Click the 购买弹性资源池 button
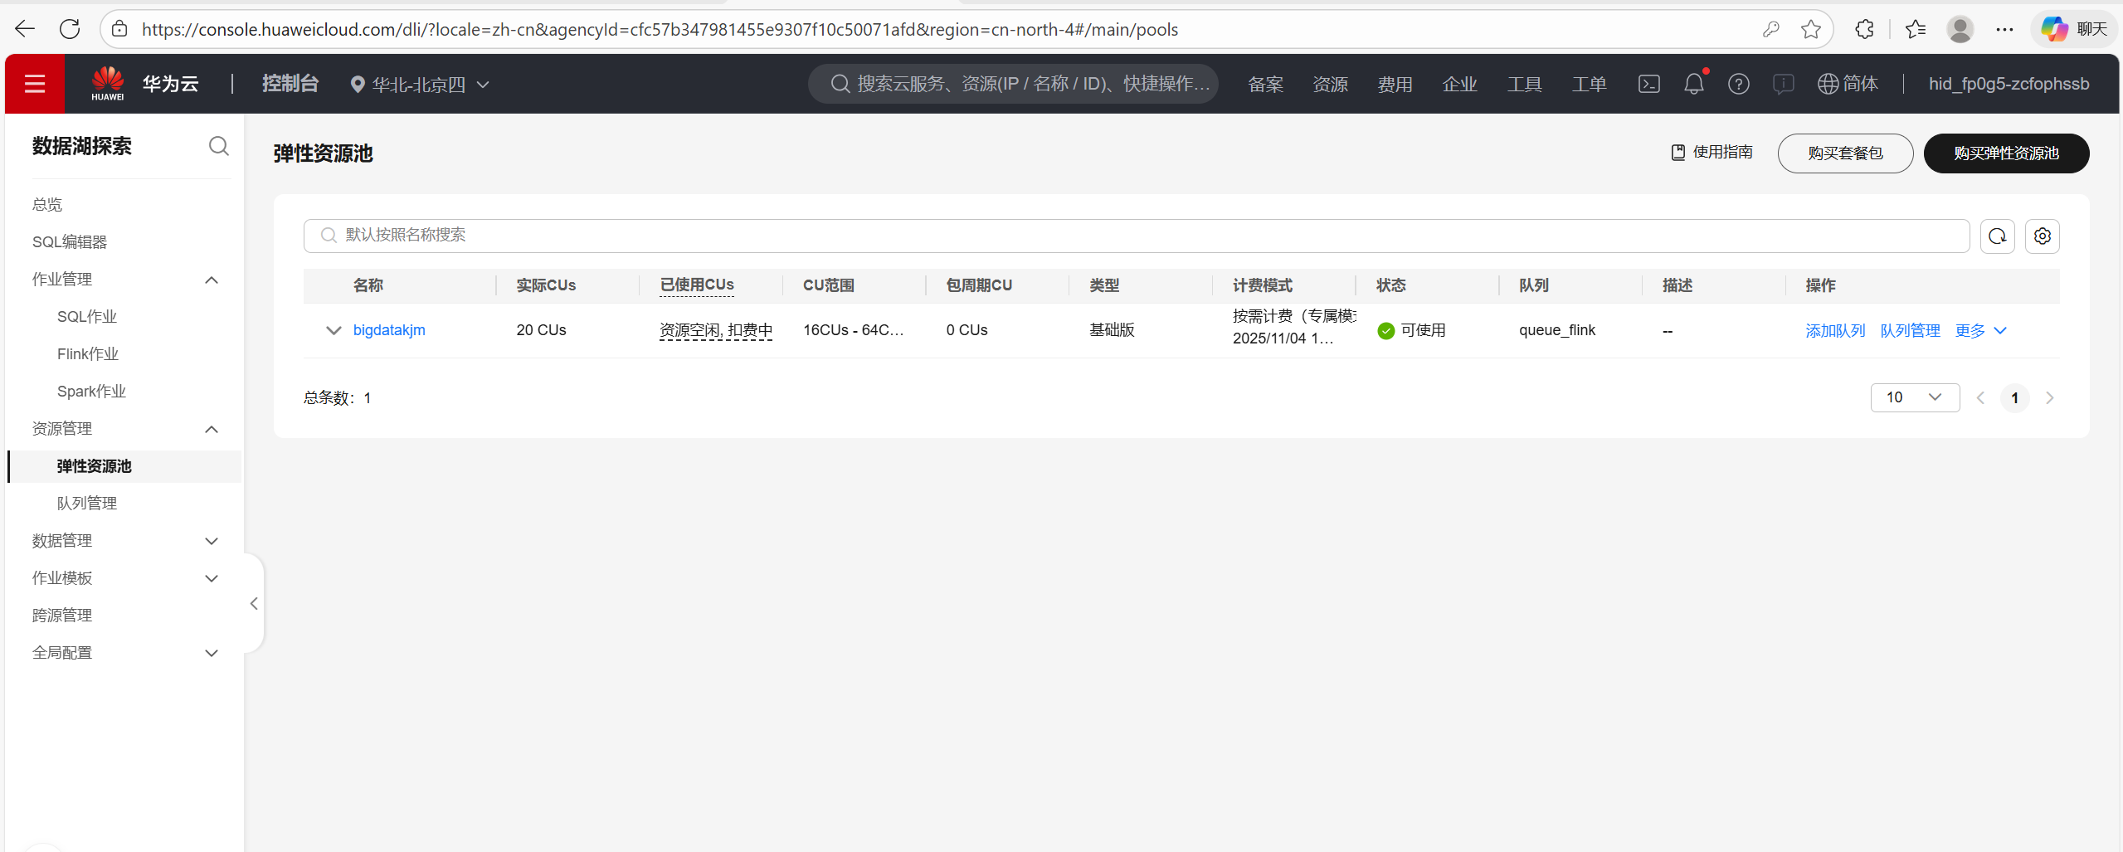The image size is (2123, 852). click(x=2005, y=153)
